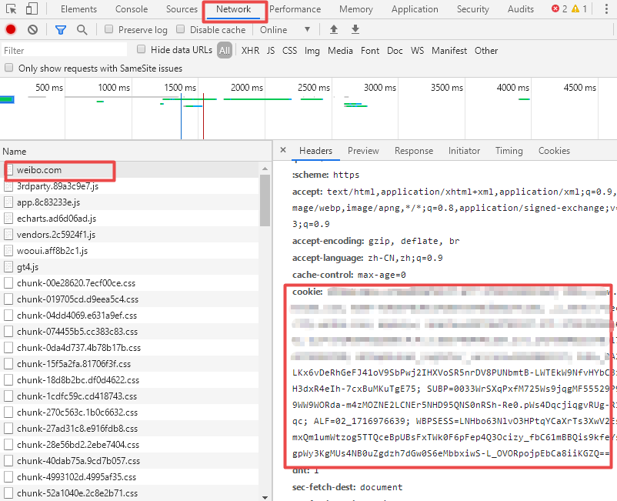Viewport: 617px width, 501px height.
Task: Click the inspect element cursor icon
Action: pyautogui.click(x=11, y=9)
